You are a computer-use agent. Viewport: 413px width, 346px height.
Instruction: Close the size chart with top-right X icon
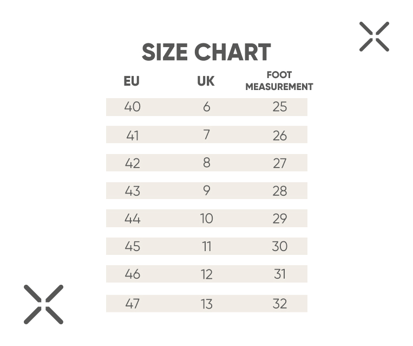point(374,36)
